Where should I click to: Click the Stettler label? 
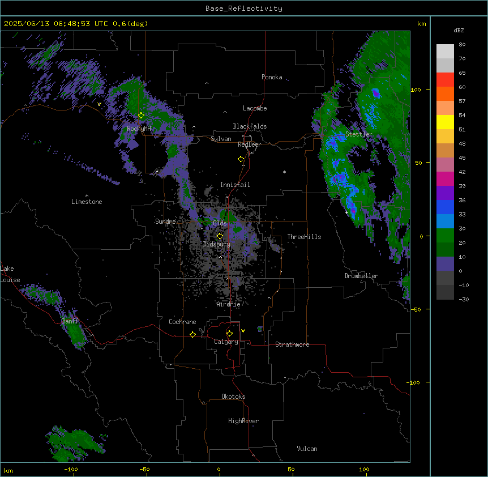point(359,134)
